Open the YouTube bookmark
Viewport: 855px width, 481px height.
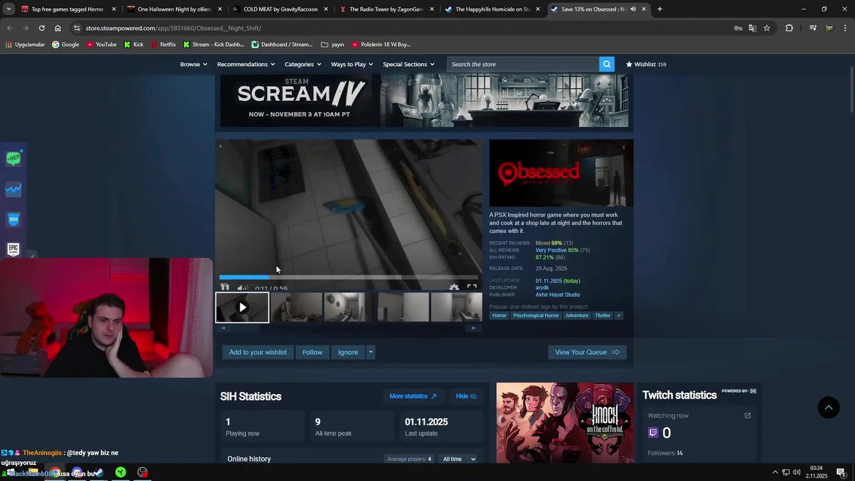tap(102, 45)
